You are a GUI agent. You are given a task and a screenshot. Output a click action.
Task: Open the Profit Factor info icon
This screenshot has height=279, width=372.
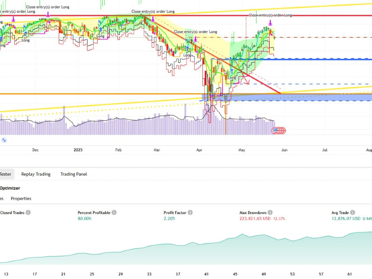tap(190, 212)
